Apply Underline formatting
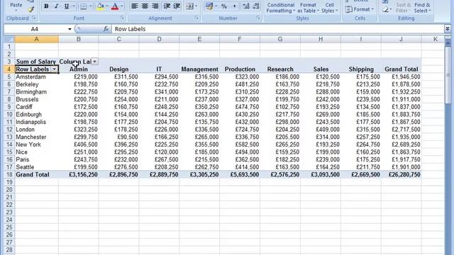This screenshot has width=454, height=255. (66, 6)
